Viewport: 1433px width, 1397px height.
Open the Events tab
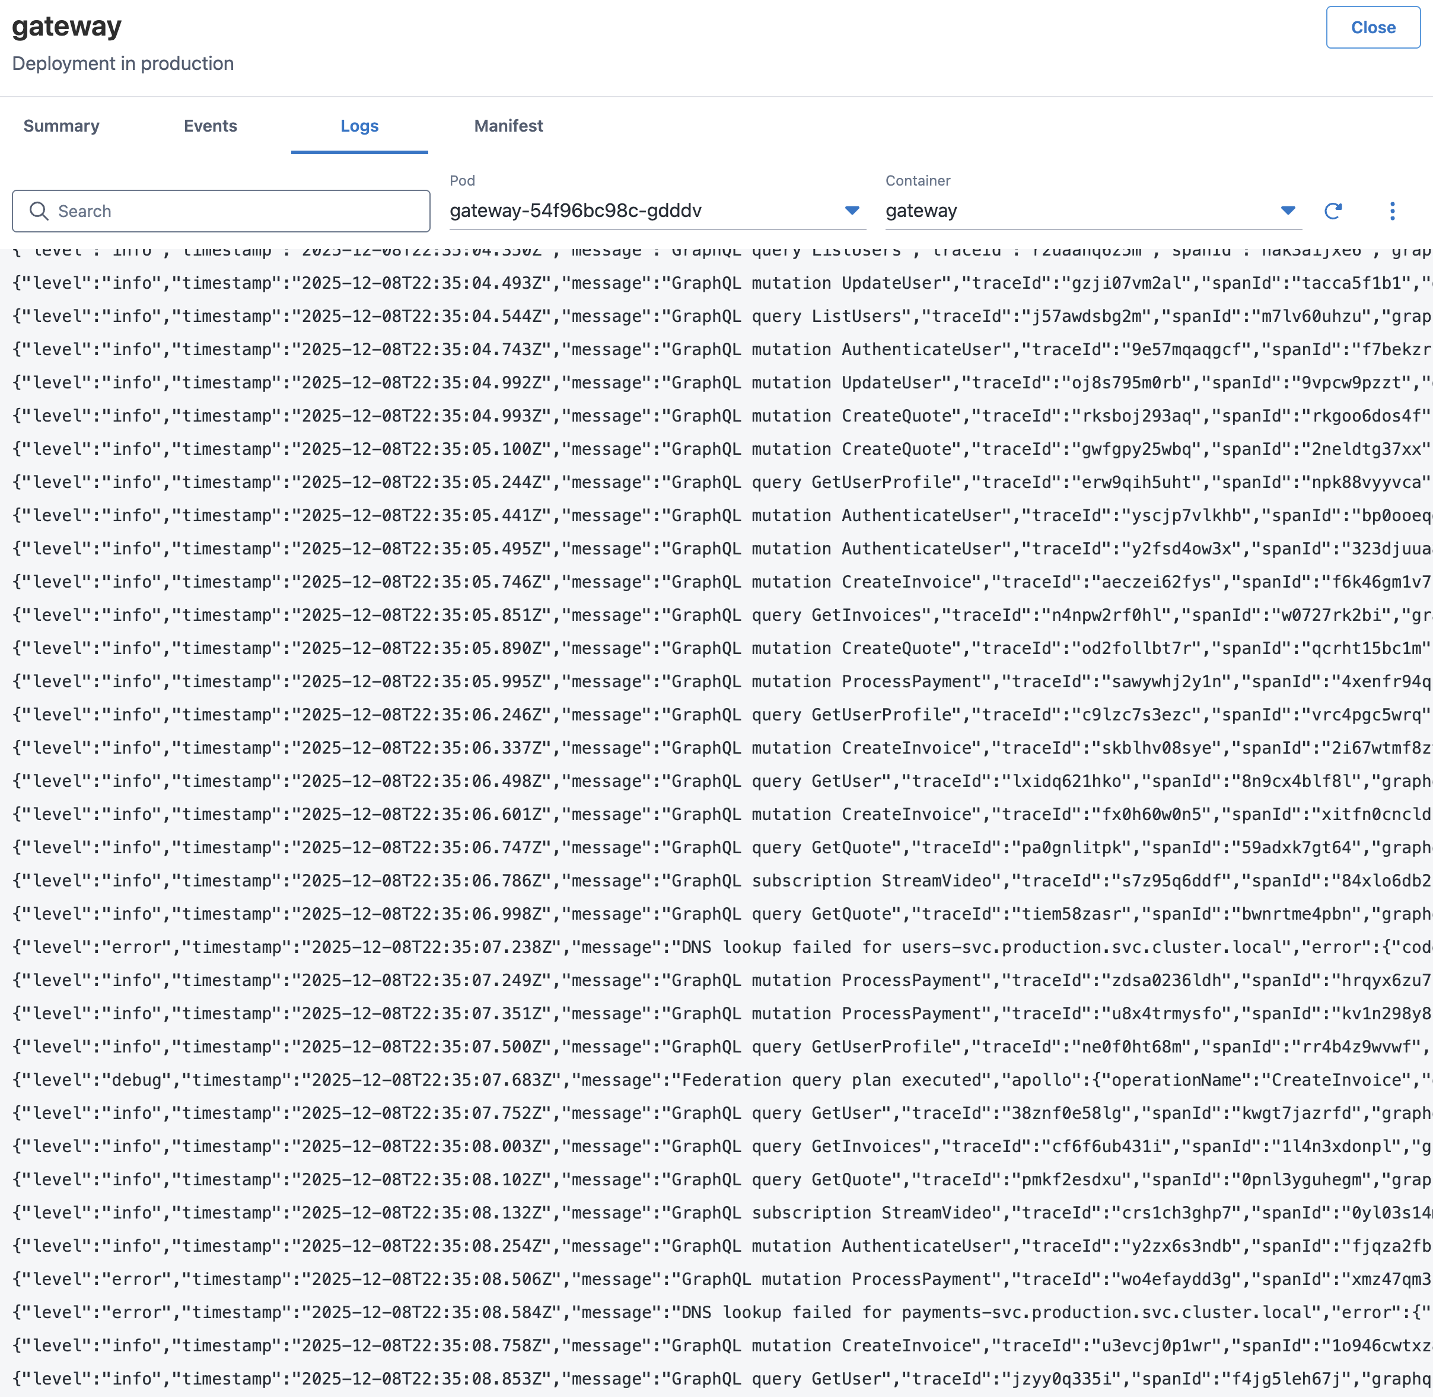click(x=211, y=126)
